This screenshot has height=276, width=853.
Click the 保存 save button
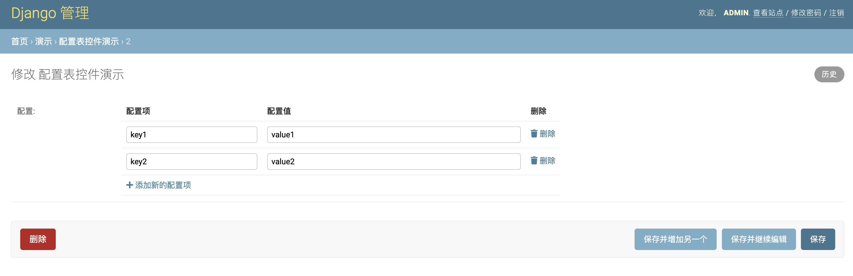(x=817, y=239)
